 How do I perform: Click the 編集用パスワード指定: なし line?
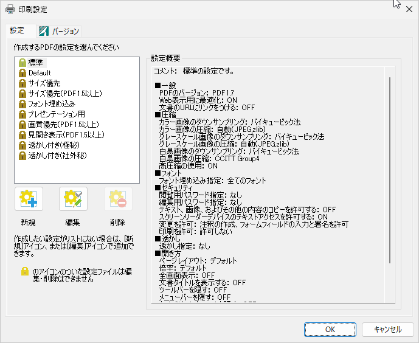pos(201,203)
